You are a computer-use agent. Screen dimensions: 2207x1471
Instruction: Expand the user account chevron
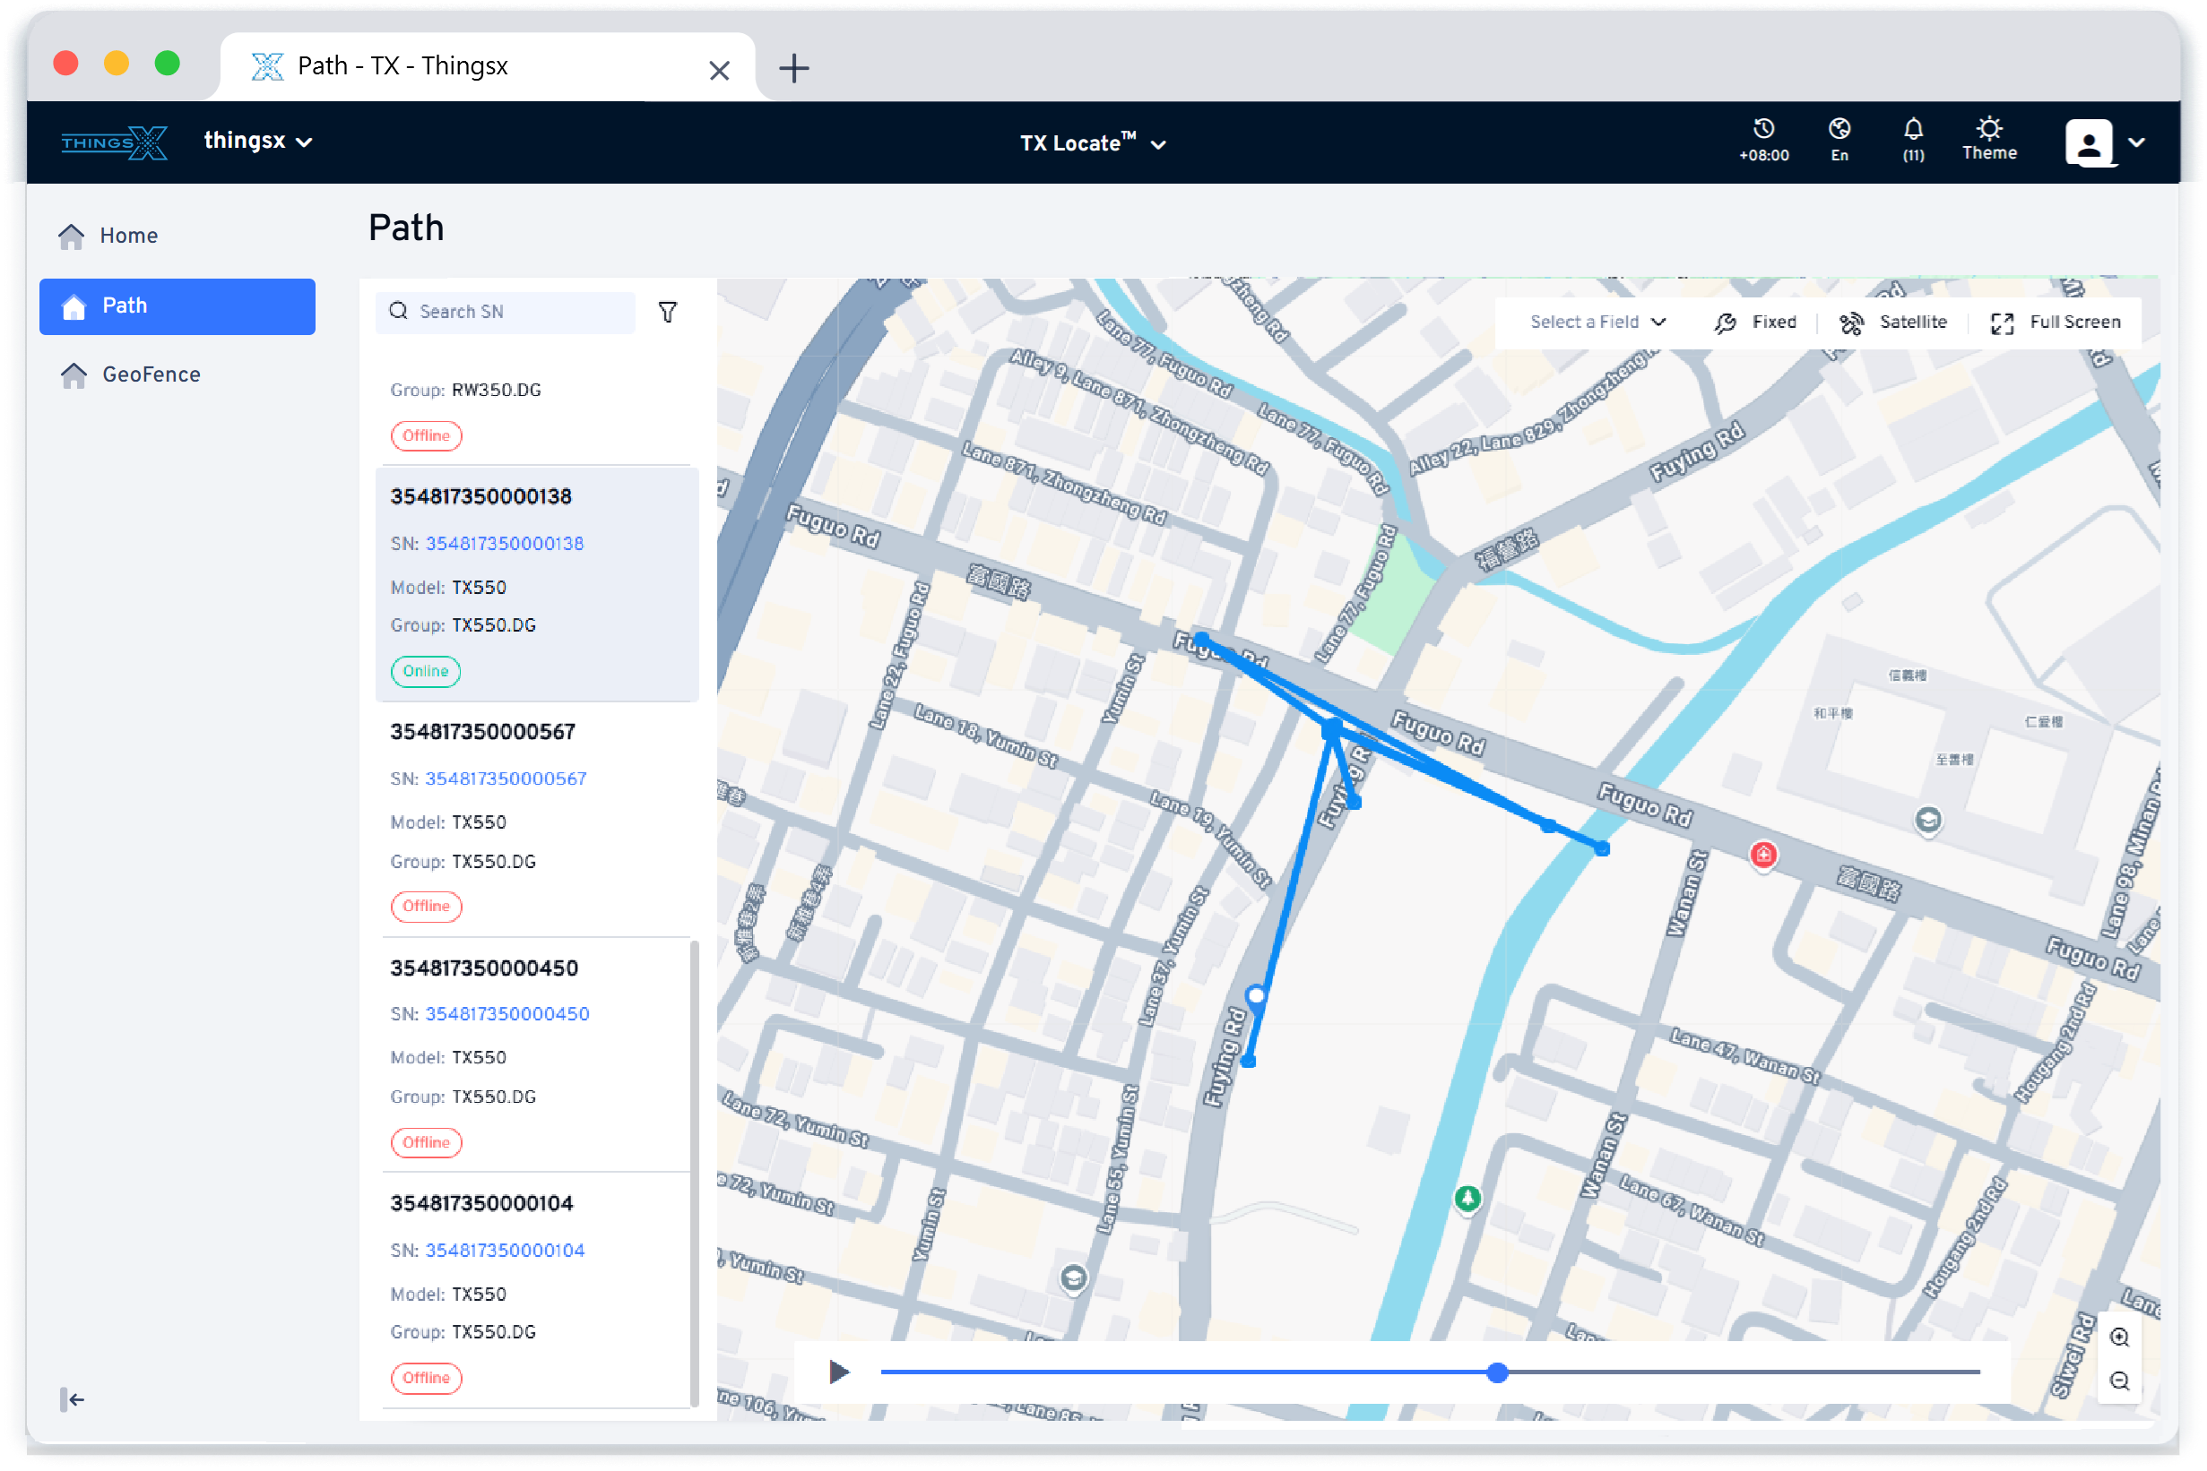click(x=2136, y=142)
